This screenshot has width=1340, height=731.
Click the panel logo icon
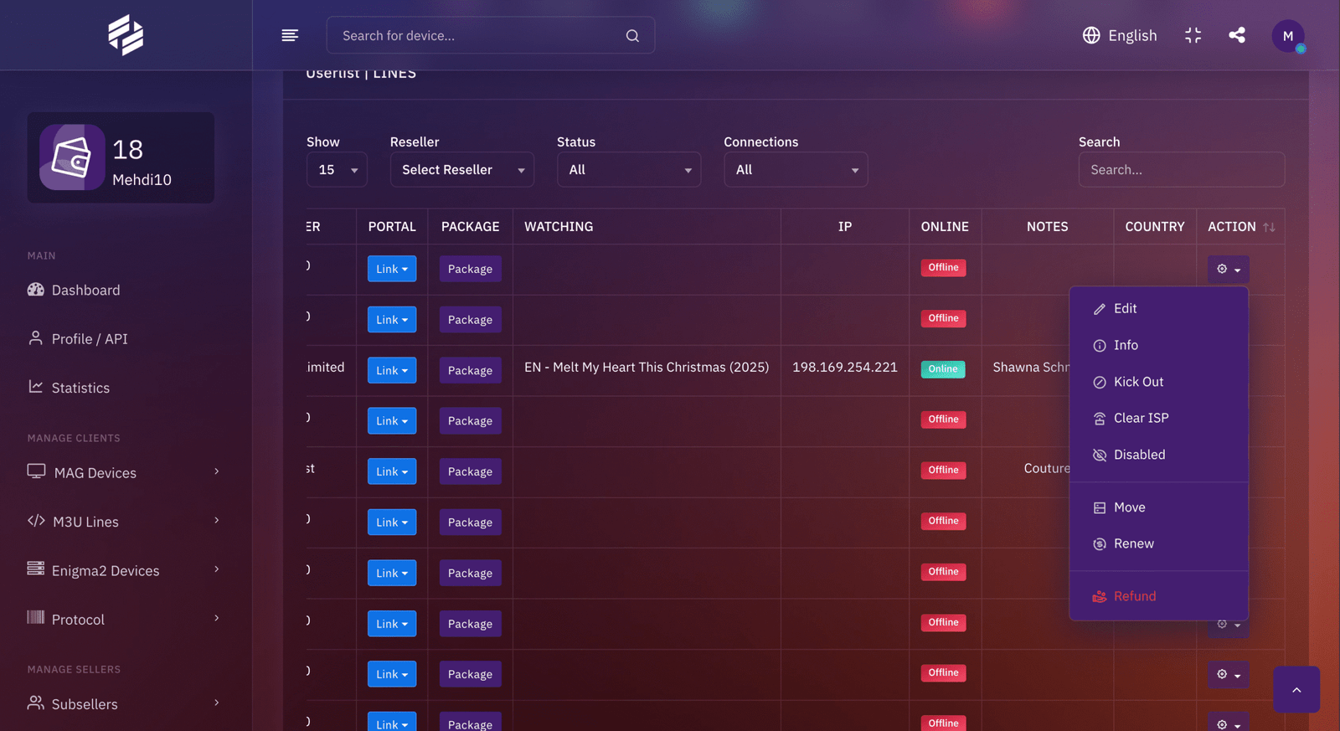click(126, 35)
